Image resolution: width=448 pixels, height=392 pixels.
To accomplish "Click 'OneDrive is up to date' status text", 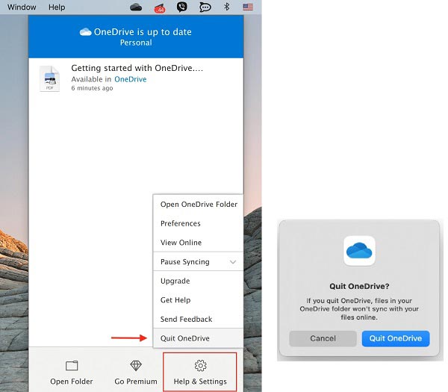I will click(143, 32).
